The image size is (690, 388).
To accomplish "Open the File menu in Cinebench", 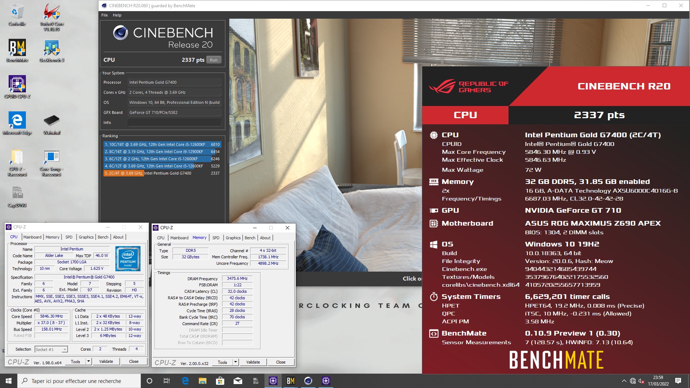I will [x=105, y=15].
